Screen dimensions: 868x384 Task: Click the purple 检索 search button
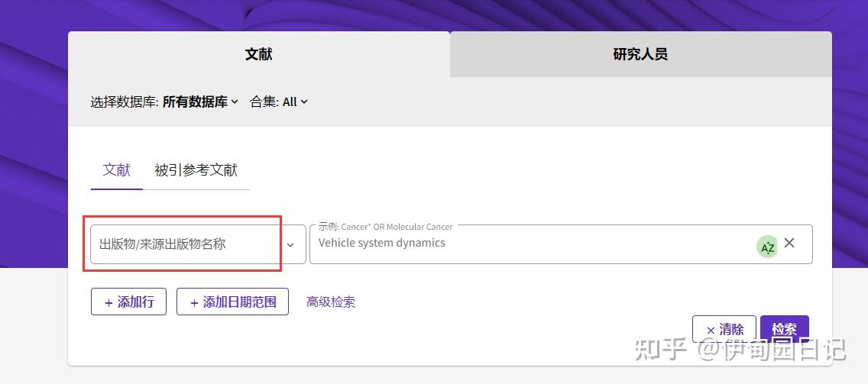click(784, 329)
